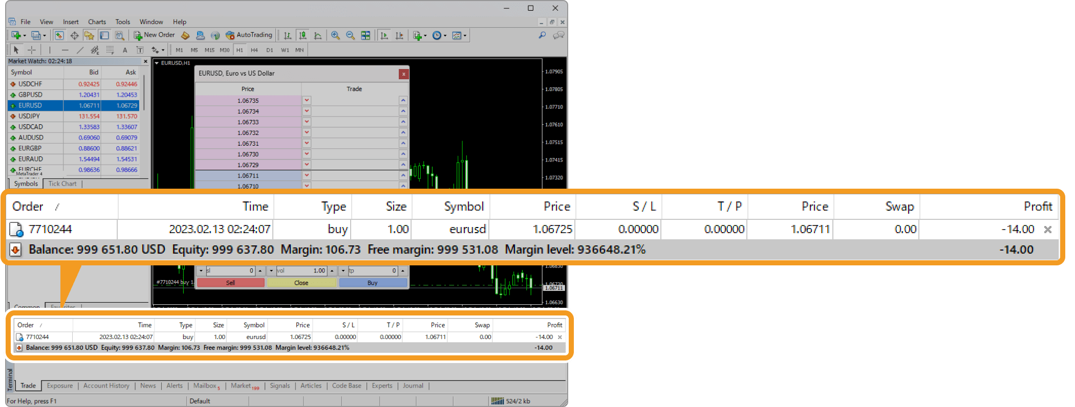Open the Charts menu
Image resolution: width=1075 pixels, height=407 pixels.
[97, 22]
